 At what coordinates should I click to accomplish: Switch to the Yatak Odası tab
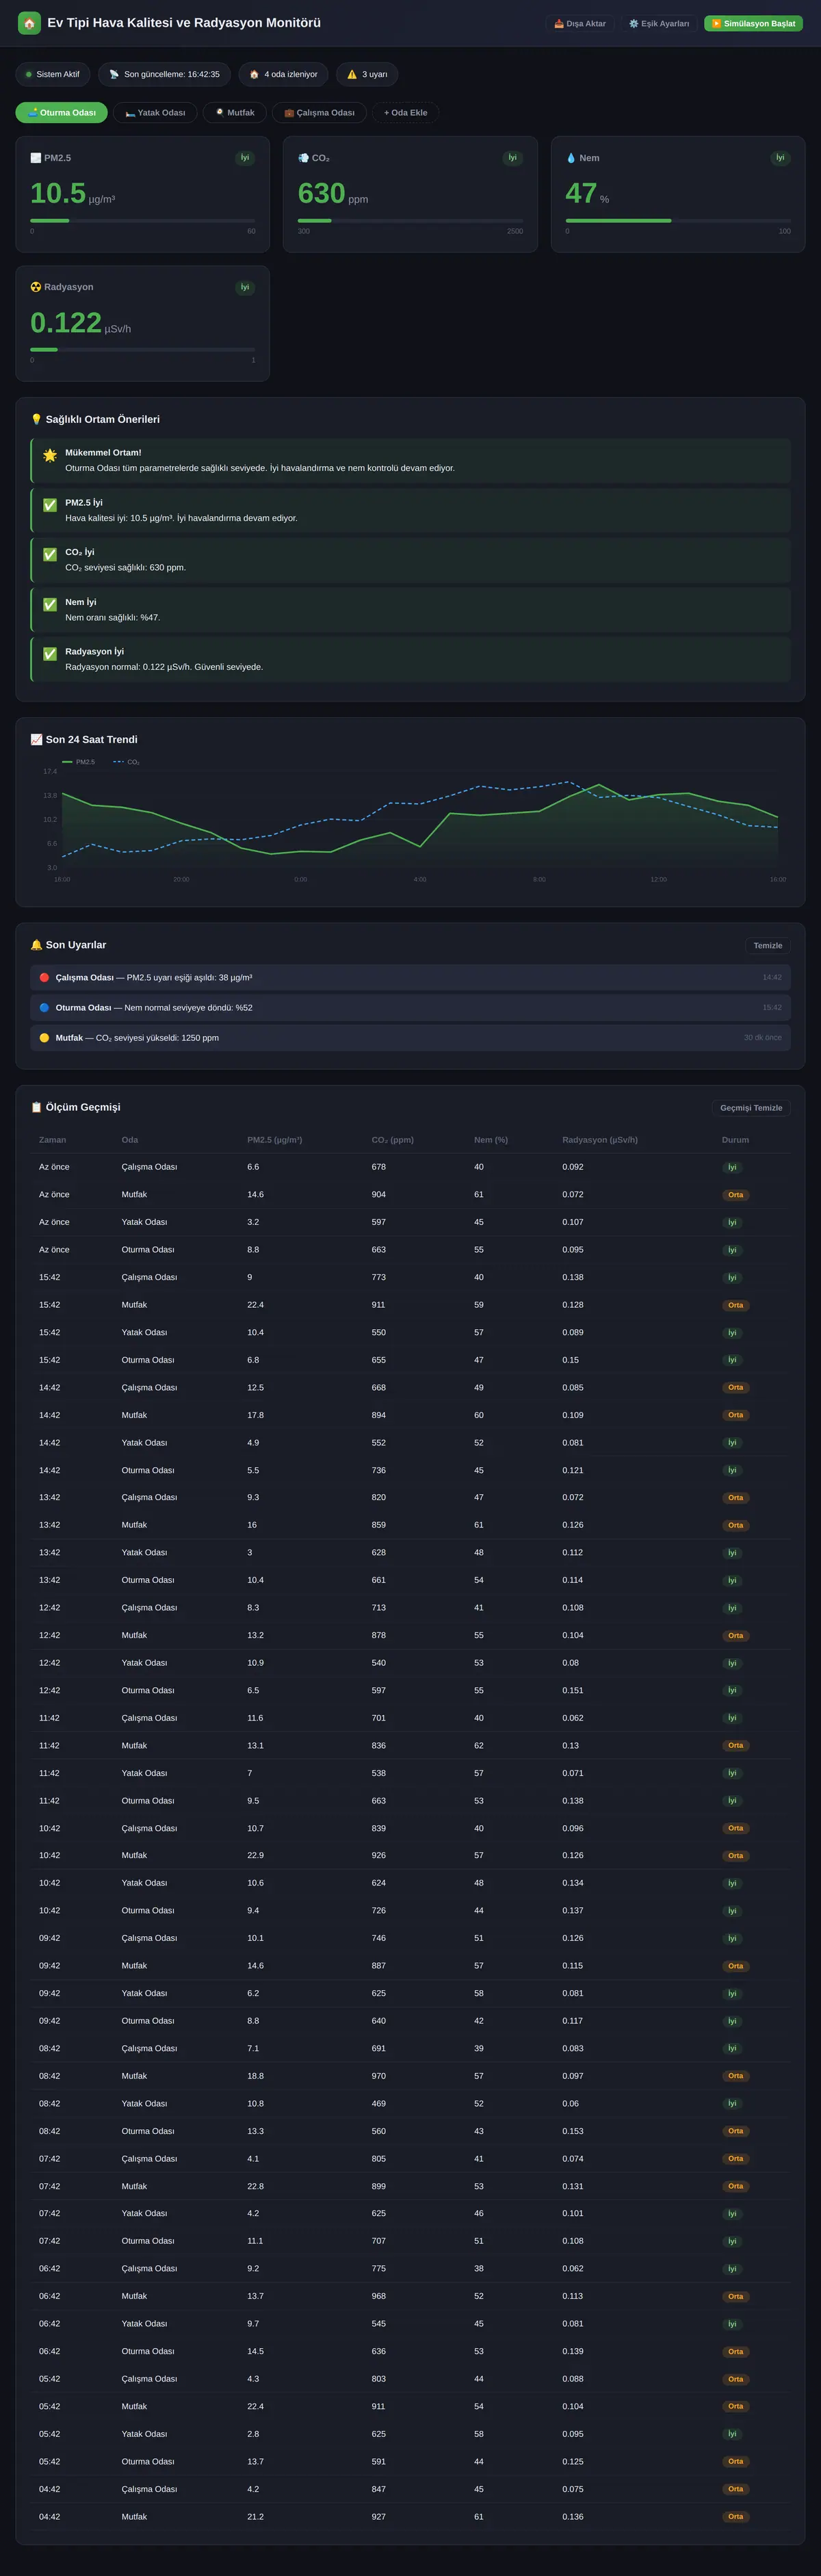(155, 113)
